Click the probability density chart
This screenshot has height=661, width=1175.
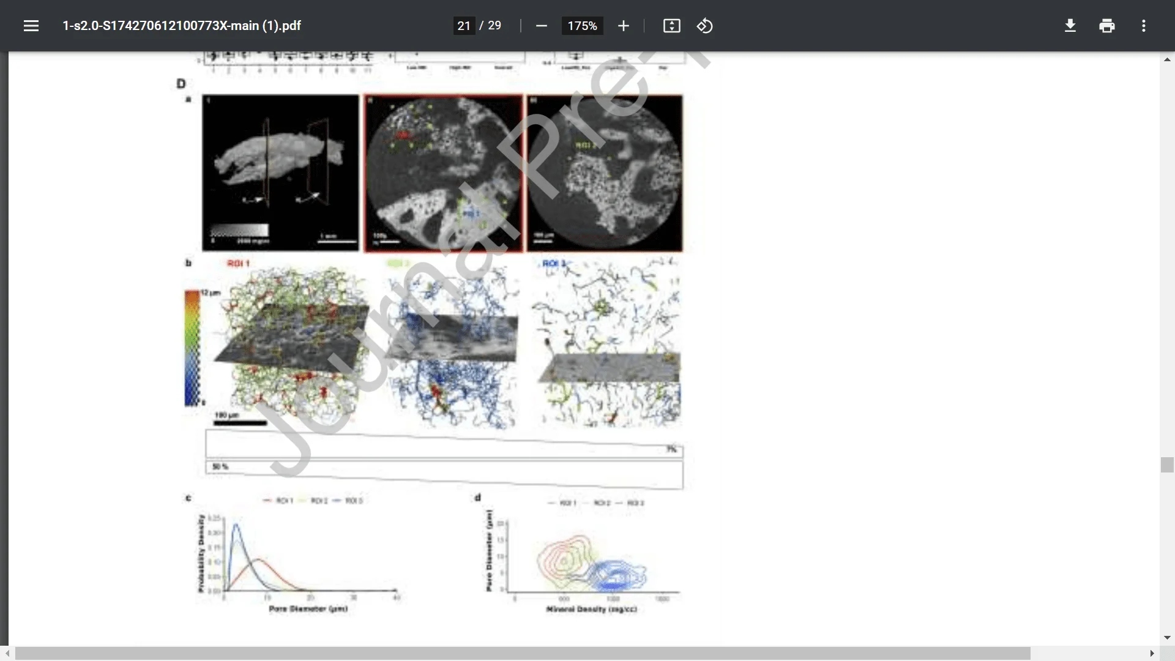[x=299, y=557]
